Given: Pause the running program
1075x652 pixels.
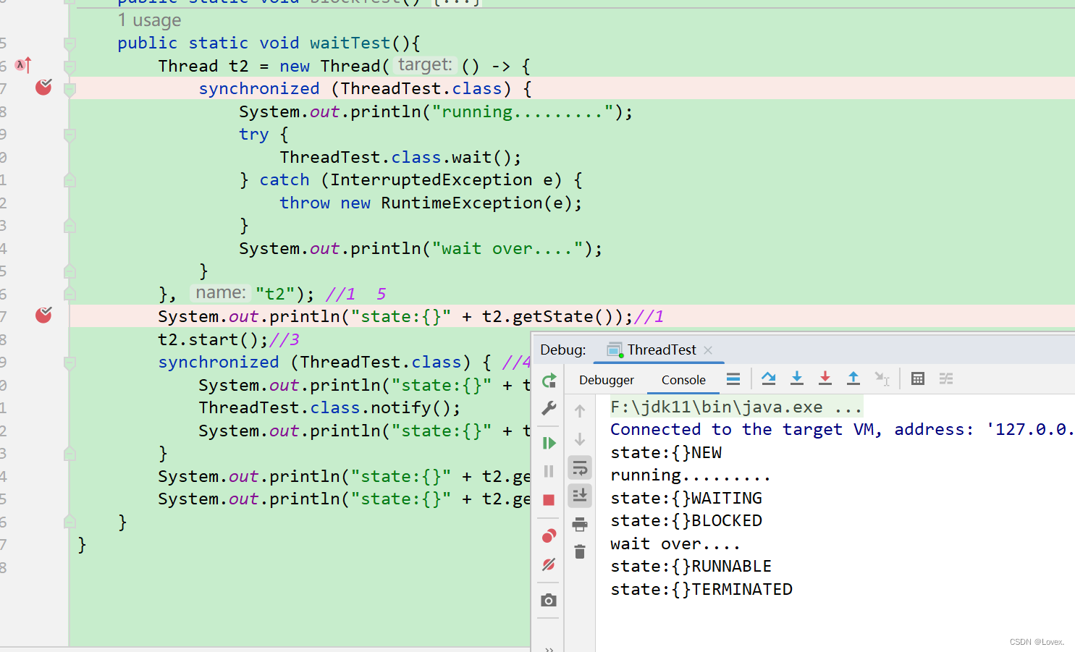Looking at the screenshot, I should (x=549, y=471).
